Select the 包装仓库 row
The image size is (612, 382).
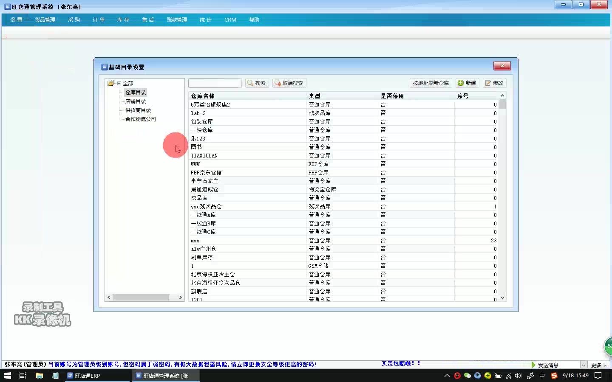pos(343,121)
